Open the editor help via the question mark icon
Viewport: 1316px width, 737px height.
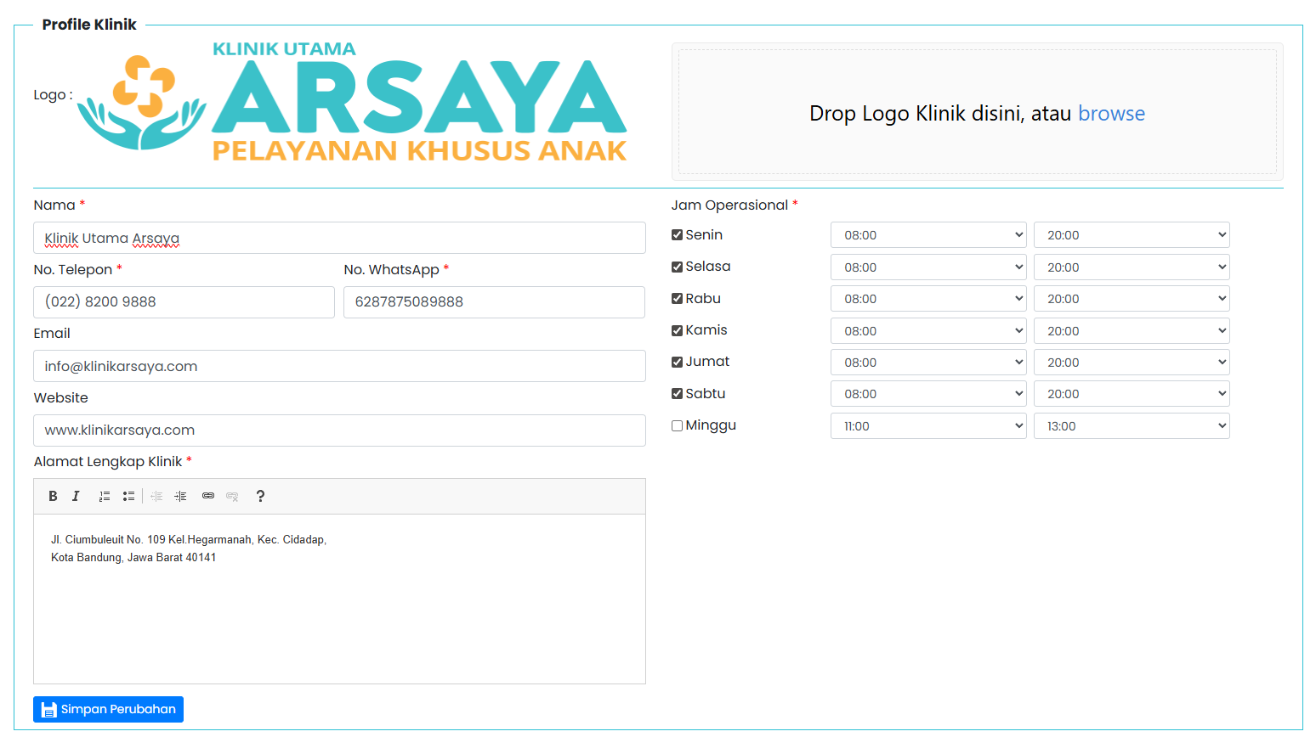[x=260, y=496]
